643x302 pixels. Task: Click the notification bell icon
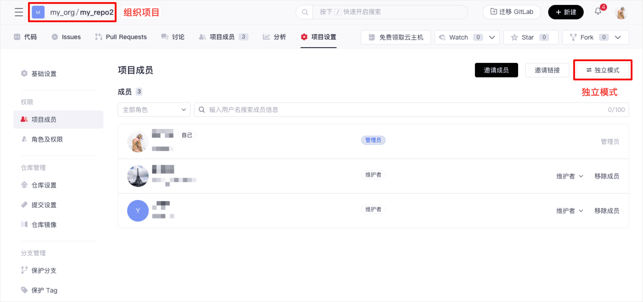(x=598, y=12)
